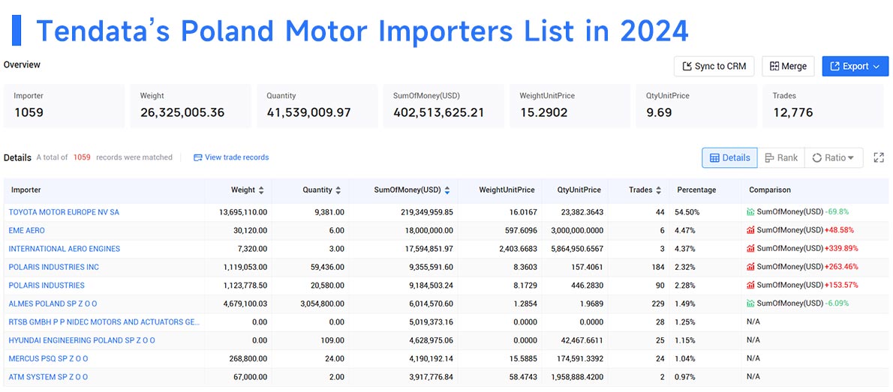Click comparison chart icon in Polaris Industries Inc row
893x392 pixels.
pos(750,266)
